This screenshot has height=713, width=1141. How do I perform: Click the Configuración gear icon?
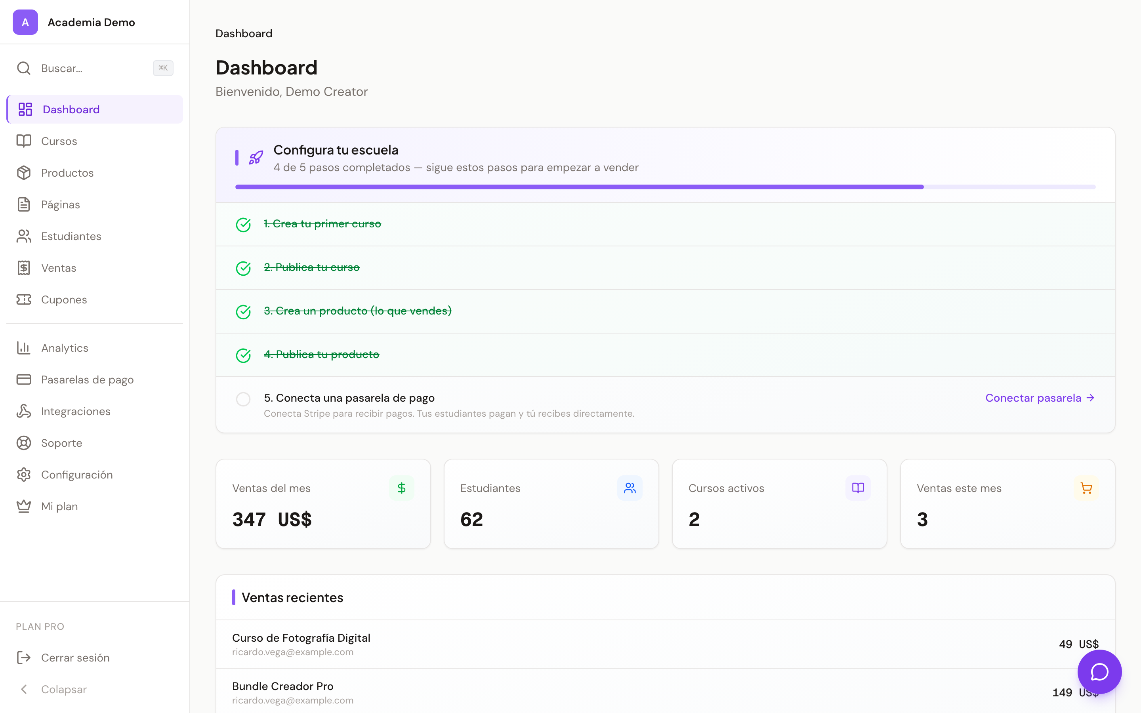25,475
